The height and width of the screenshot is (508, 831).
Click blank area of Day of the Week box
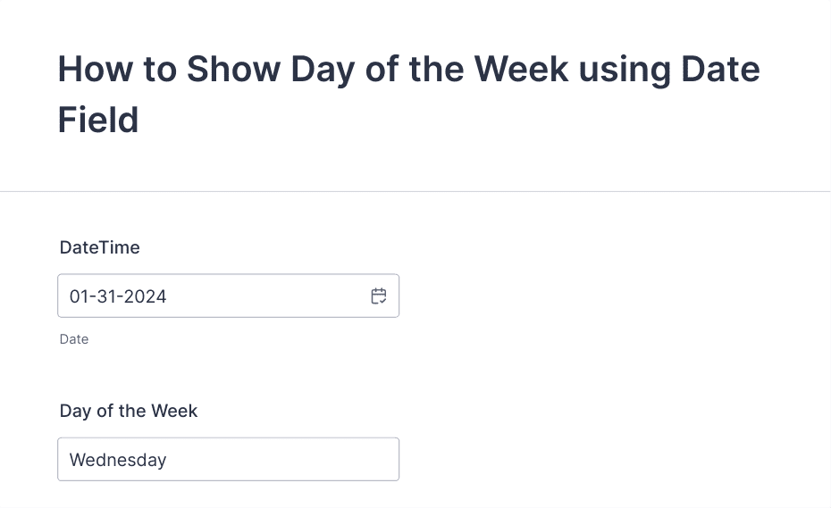click(281, 459)
